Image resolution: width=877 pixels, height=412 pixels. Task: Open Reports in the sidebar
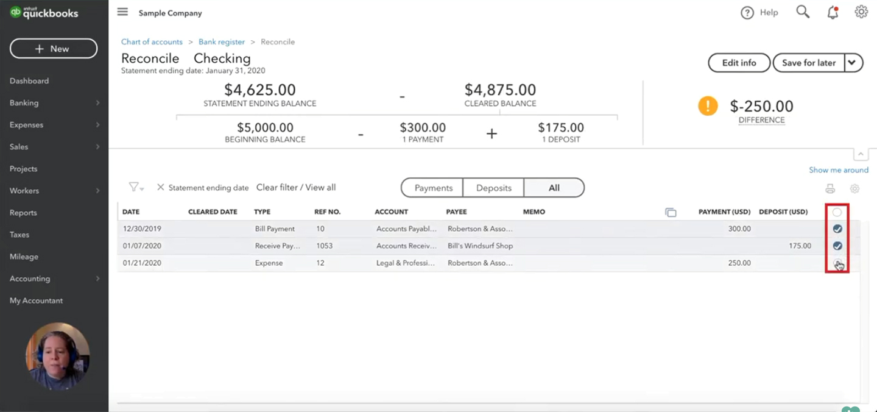click(23, 213)
